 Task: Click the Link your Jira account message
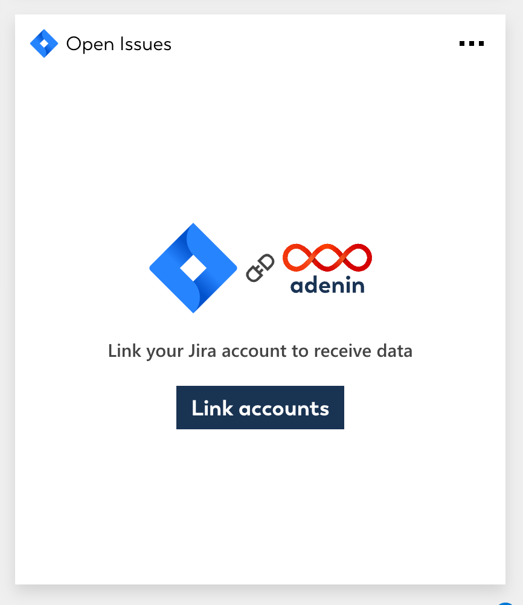click(260, 351)
